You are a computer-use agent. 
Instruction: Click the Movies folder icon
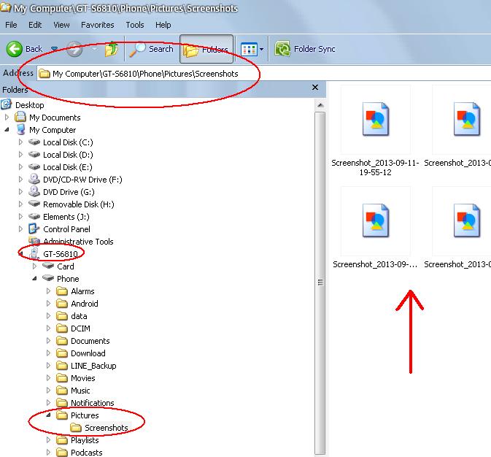(62, 378)
